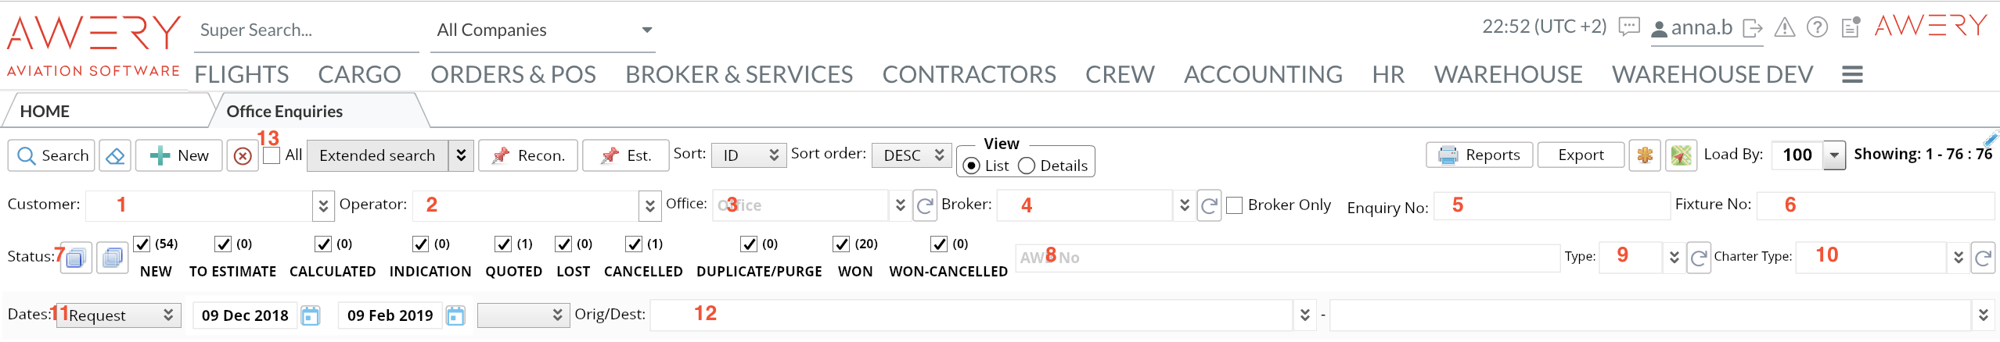Click the refresh icon next to Office
This screenshot has width=2000, height=342.
click(x=924, y=205)
